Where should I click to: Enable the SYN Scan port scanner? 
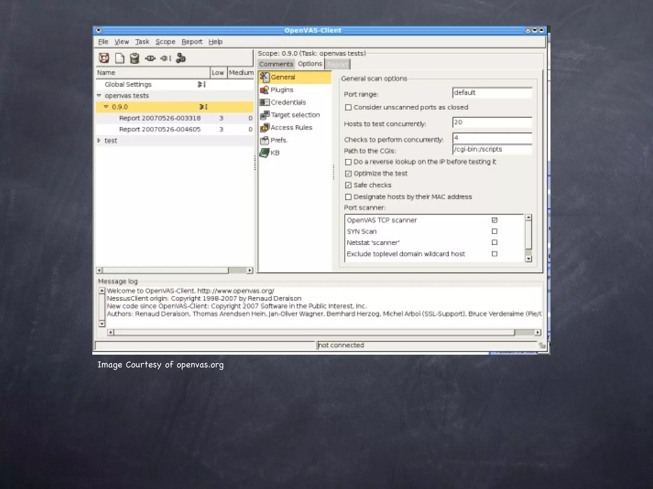494,231
